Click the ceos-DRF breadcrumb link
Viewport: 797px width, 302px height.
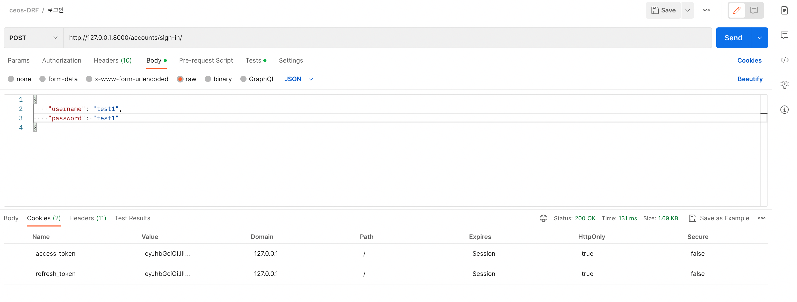24,10
